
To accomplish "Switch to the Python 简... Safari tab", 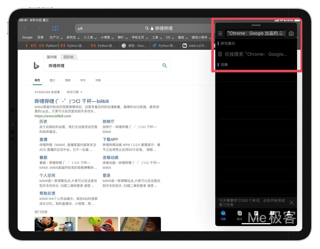I will click(165, 46).
